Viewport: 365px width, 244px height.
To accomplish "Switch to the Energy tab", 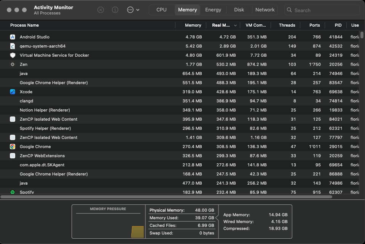I will pos(213,10).
